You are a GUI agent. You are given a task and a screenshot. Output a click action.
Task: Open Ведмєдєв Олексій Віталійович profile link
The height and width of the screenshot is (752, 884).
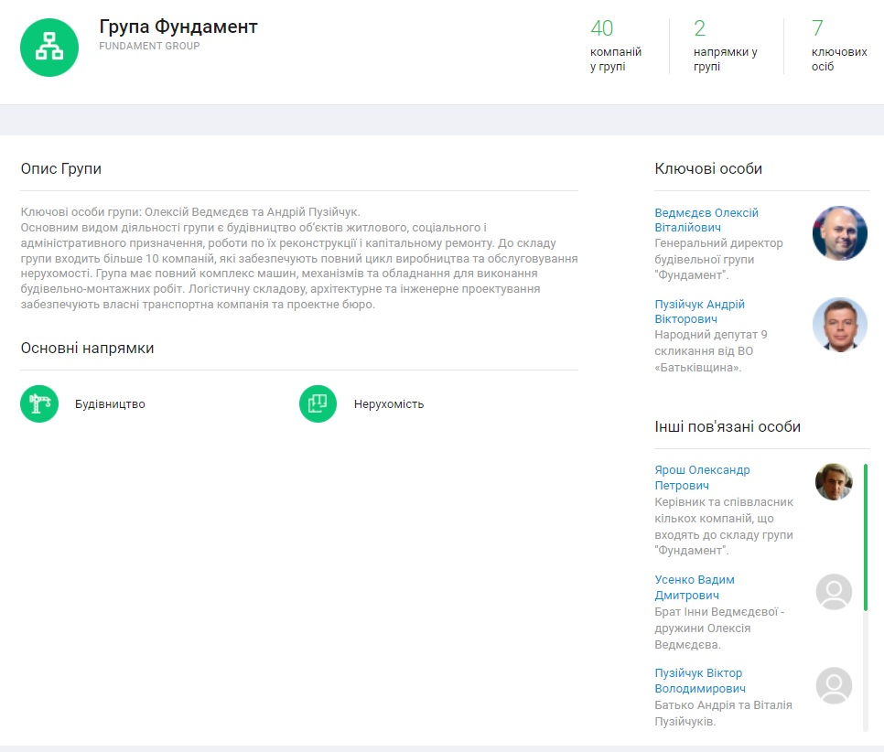(706, 220)
